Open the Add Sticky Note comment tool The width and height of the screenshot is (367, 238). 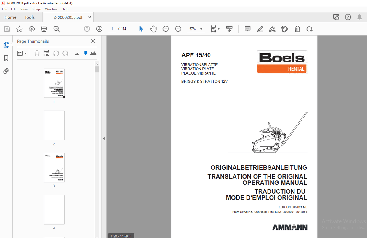coord(247,29)
